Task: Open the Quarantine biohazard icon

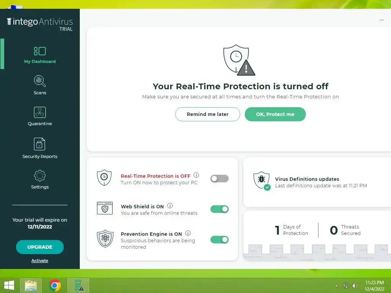Action: (40, 112)
